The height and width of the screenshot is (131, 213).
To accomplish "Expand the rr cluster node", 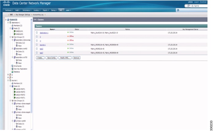I will coord(8,77).
